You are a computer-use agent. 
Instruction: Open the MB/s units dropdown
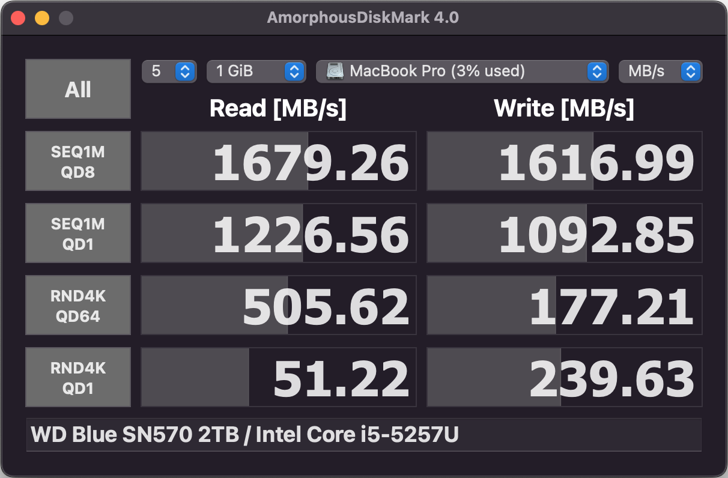click(x=660, y=71)
